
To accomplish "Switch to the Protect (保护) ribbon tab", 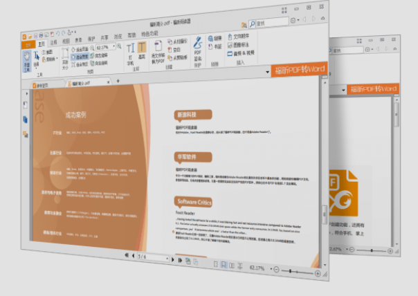I will (x=91, y=39).
